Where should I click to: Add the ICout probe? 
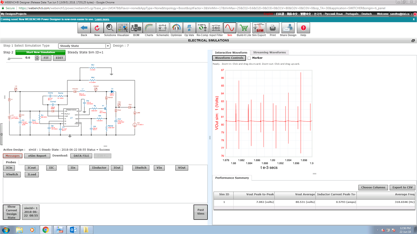[32, 168]
